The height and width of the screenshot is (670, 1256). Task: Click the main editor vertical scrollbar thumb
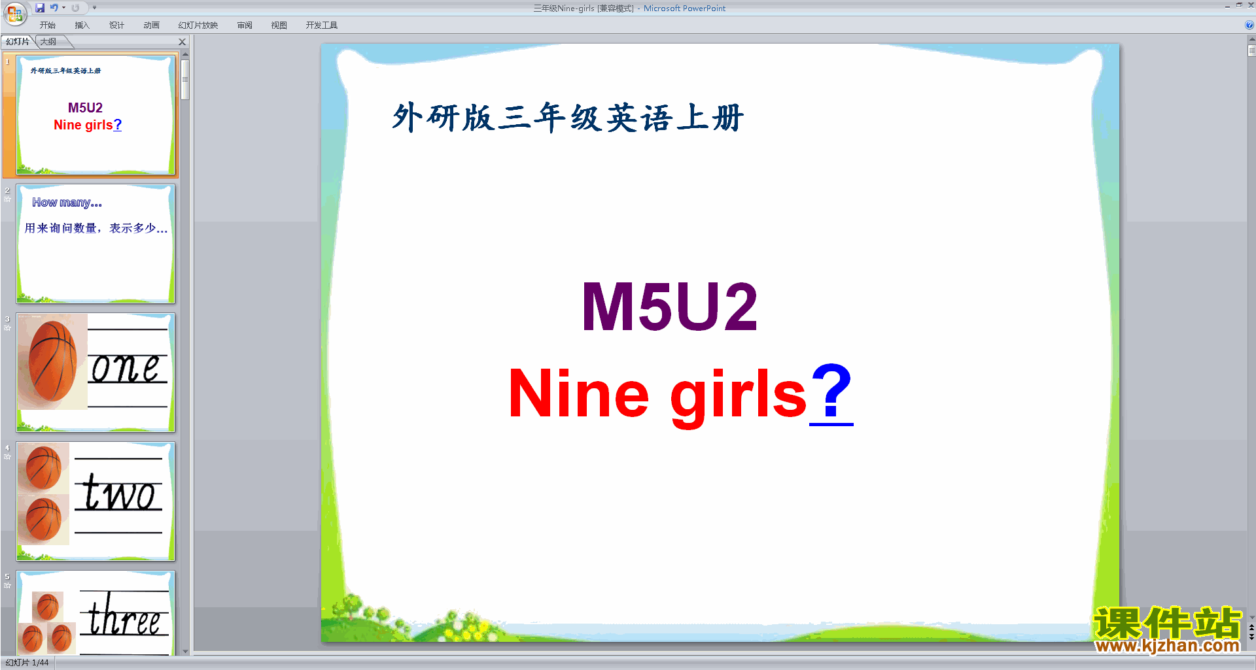[x=1251, y=50]
